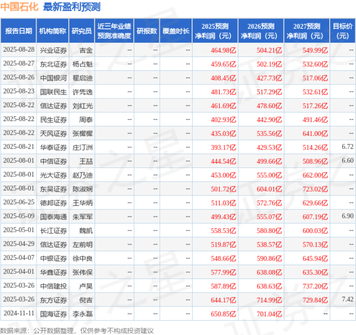
Task: Click analyst name 杨占魁
Action: point(83,64)
